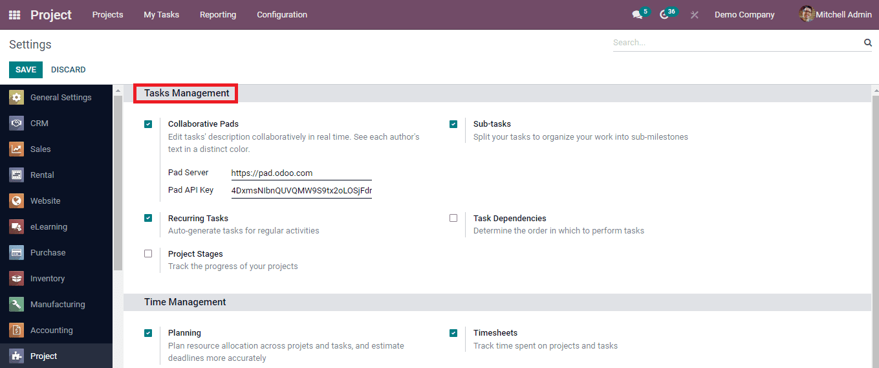Enable the Project Stages checkbox
The image size is (879, 368).
coord(148,254)
